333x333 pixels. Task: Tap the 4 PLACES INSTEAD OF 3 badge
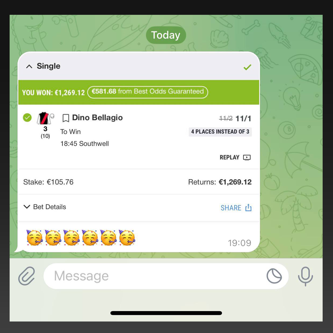(x=220, y=132)
